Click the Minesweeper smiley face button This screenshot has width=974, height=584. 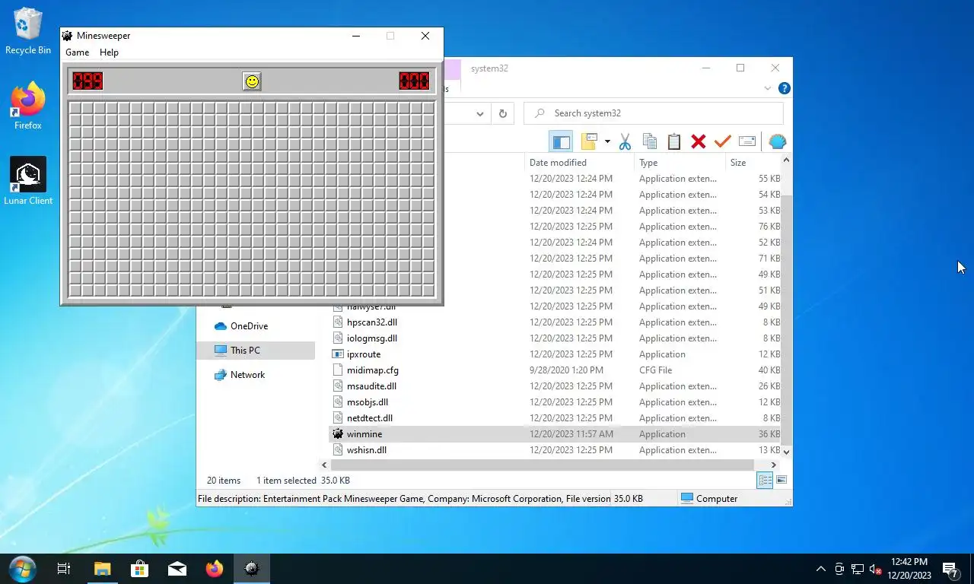252,81
